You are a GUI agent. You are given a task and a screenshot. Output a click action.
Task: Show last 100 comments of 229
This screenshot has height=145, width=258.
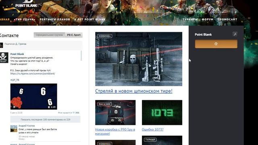46,120
